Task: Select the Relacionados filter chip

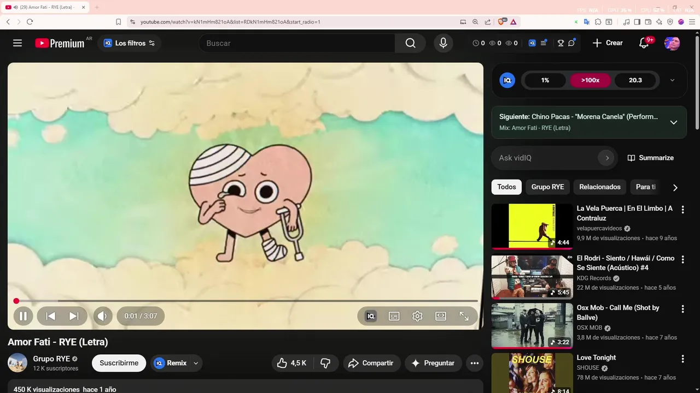Action: point(600,187)
